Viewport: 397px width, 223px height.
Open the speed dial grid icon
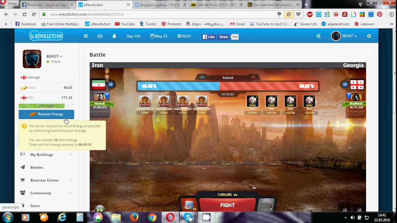pos(34,14)
